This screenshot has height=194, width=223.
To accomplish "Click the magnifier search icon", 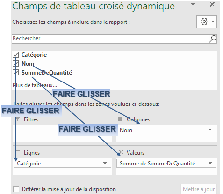I will click(x=213, y=39).
